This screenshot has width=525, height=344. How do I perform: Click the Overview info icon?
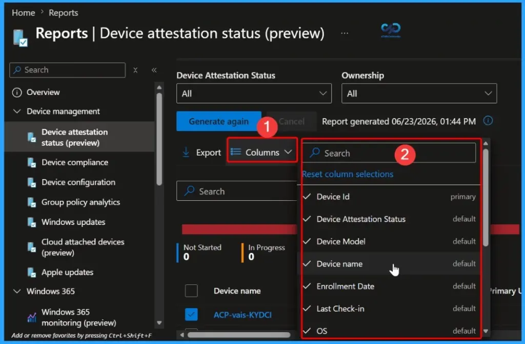pyautogui.click(x=17, y=92)
